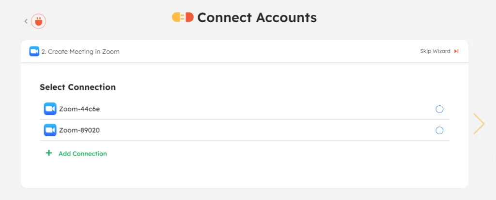Click the orange plug icon
The width and height of the screenshot is (496, 200).
(x=38, y=21)
